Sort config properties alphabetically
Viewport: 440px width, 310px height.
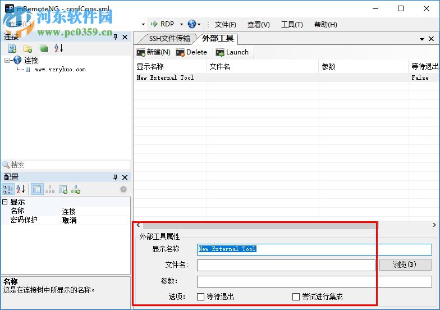(x=20, y=189)
